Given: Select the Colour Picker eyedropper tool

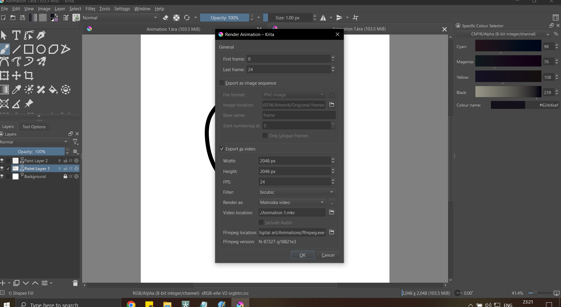Looking at the screenshot, I should tap(16, 90).
